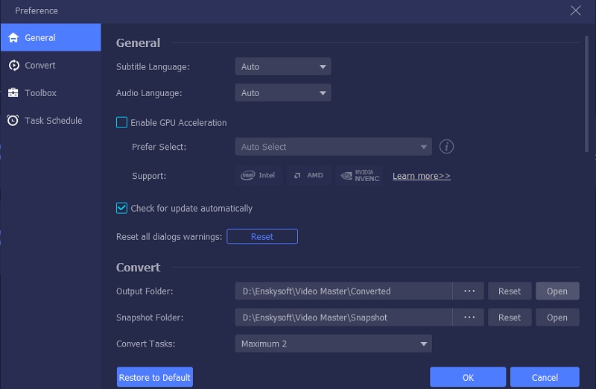Browse Snapshot Folder using three-dots button

point(469,317)
